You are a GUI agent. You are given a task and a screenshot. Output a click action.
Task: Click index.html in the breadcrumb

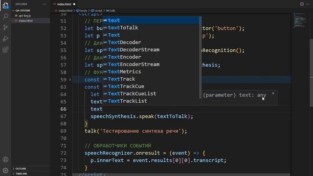click(x=65, y=11)
